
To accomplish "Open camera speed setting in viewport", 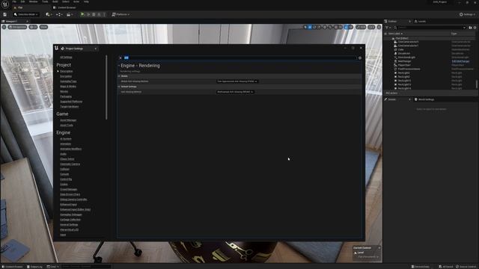I will 371,27.
